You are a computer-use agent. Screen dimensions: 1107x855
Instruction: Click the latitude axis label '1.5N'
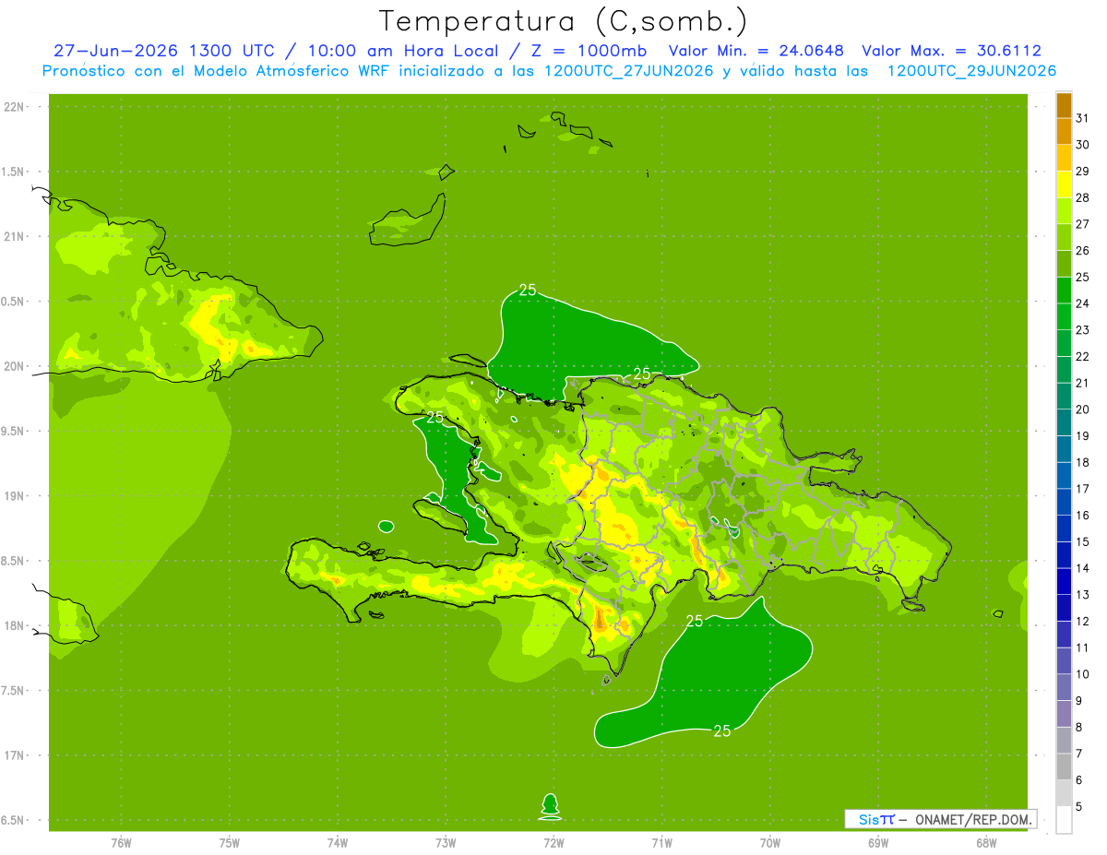pyautogui.click(x=14, y=172)
